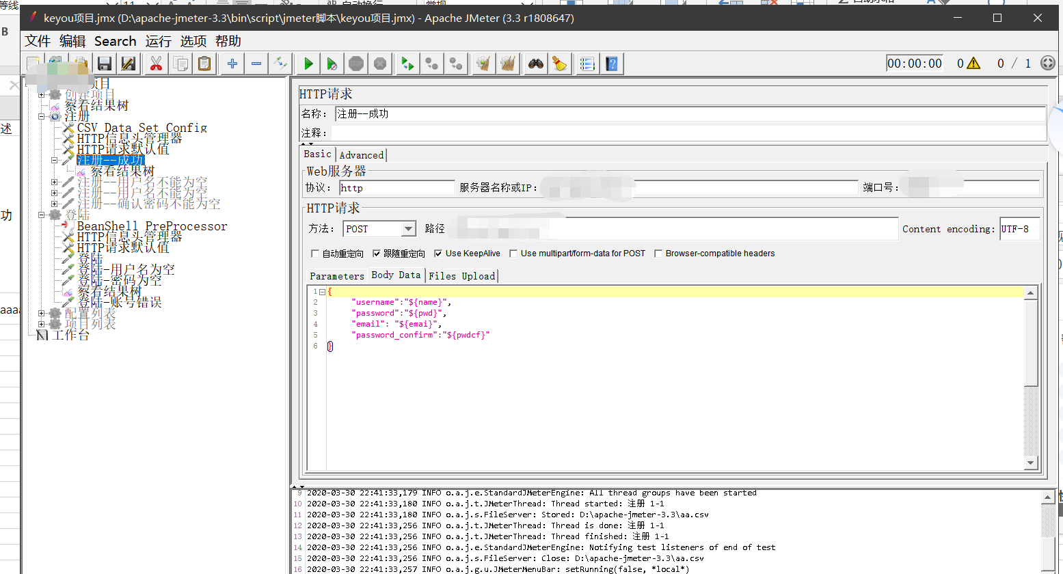1063x574 pixels.
Task: Start the test with the green arrow icon
Action: [x=308, y=63]
